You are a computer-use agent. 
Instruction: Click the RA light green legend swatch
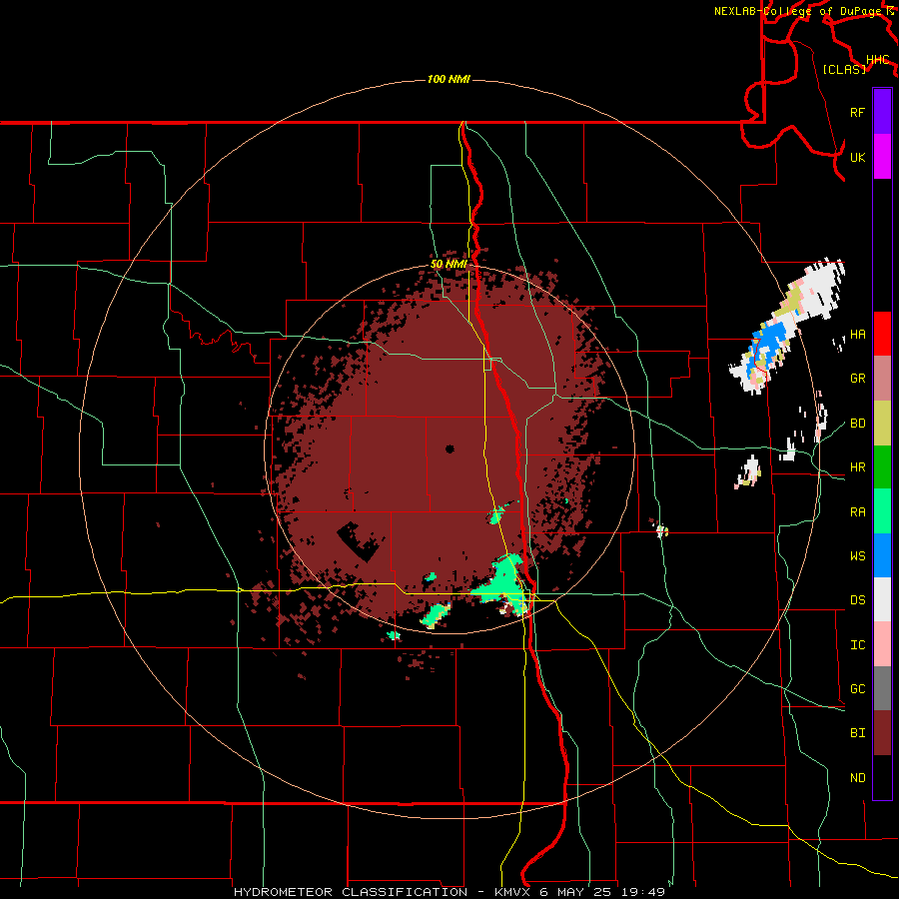pos(882,511)
